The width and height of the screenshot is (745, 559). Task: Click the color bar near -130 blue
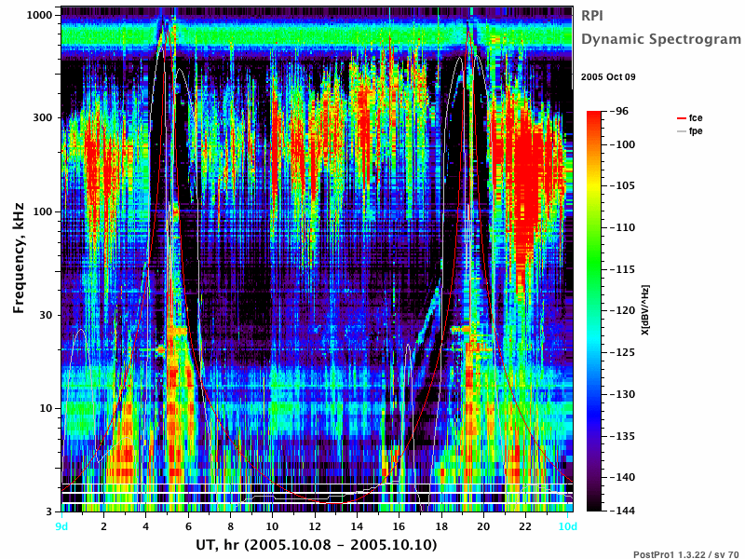click(x=594, y=394)
